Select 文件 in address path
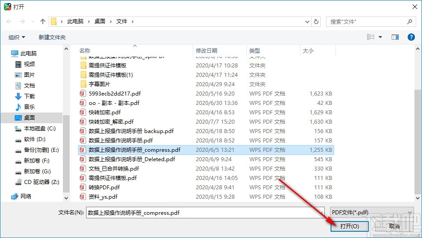 tap(122, 21)
